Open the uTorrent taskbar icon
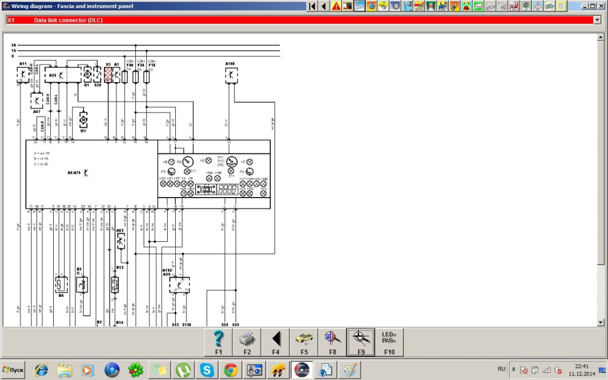This screenshot has width=608, height=380. point(183,370)
